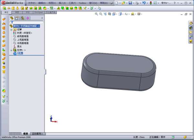Open the 文件(F) menu
The width and height of the screenshot is (194, 140).
pos(32,3)
